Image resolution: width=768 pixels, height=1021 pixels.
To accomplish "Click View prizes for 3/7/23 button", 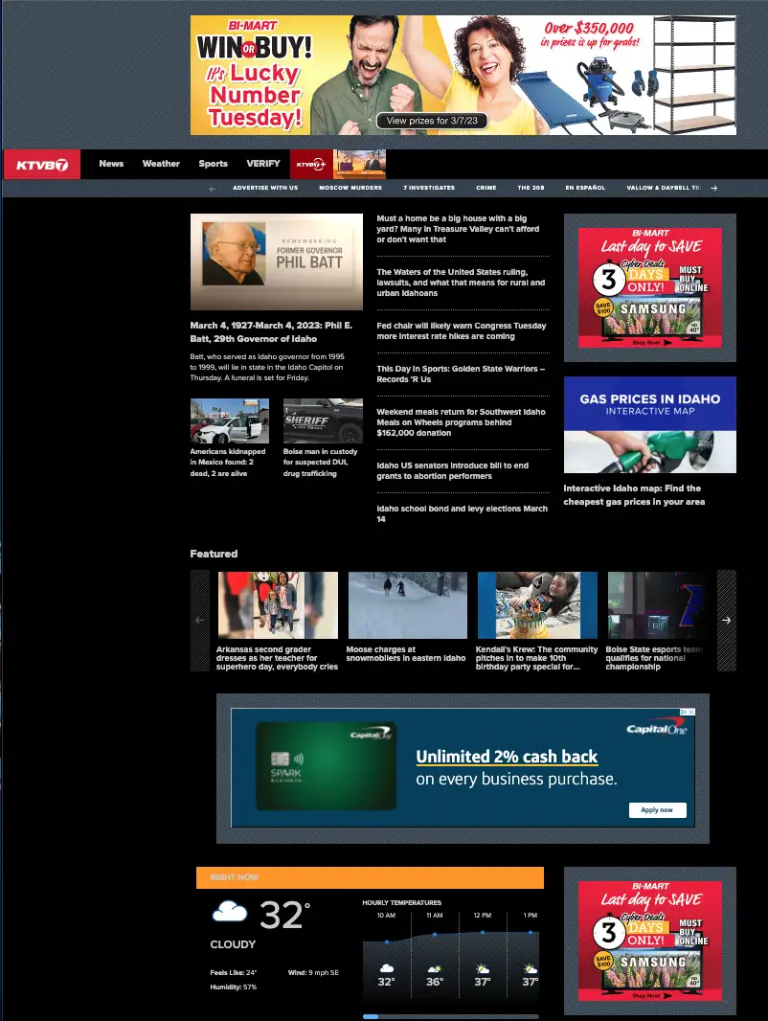I will click(432, 121).
